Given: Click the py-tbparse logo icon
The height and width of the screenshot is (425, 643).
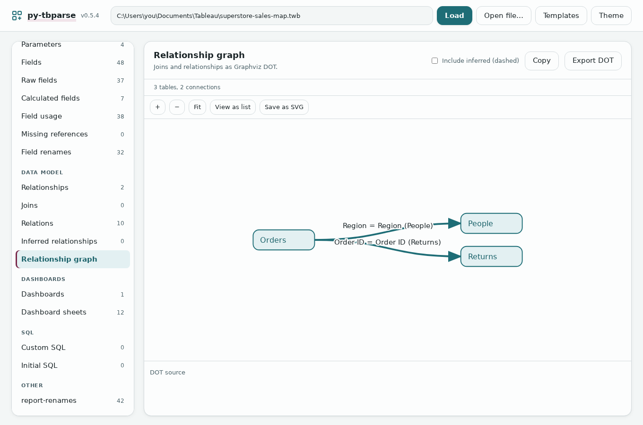Looking at the screenshot, I should tap(17, 16).
